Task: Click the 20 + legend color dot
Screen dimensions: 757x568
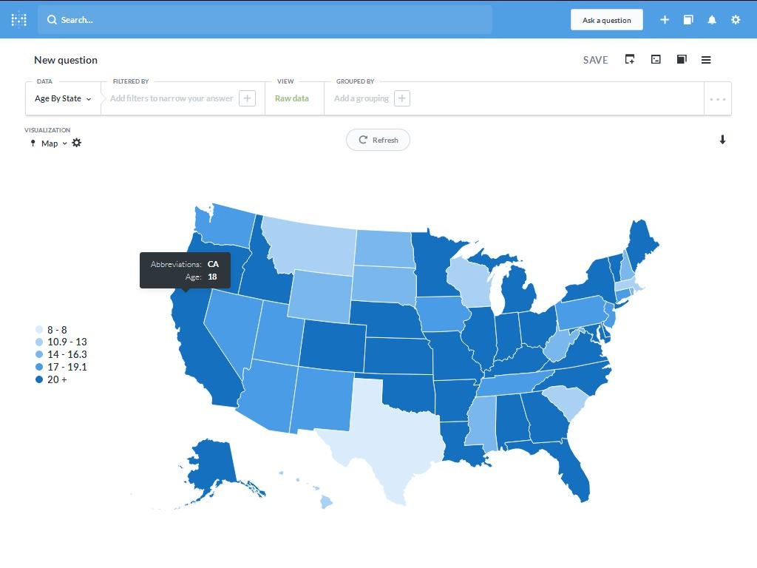Action: [40, 379]
